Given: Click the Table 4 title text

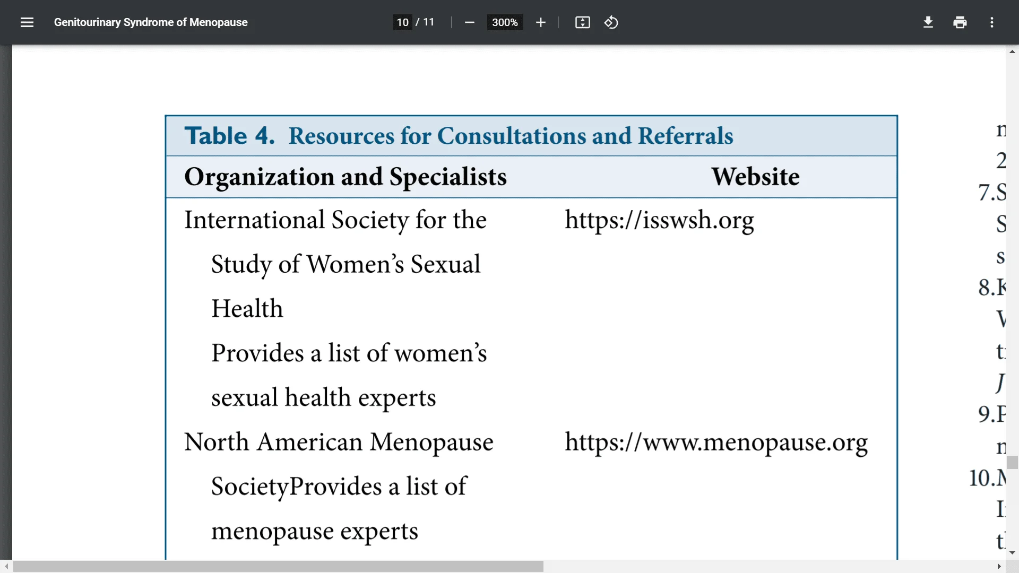Looking at the screenshot, I should pyautogui.click(x=459, y=136).
